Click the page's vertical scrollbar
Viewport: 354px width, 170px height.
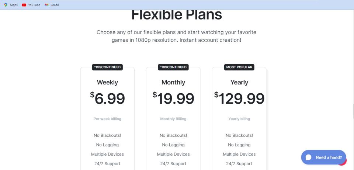coord(353,90)
